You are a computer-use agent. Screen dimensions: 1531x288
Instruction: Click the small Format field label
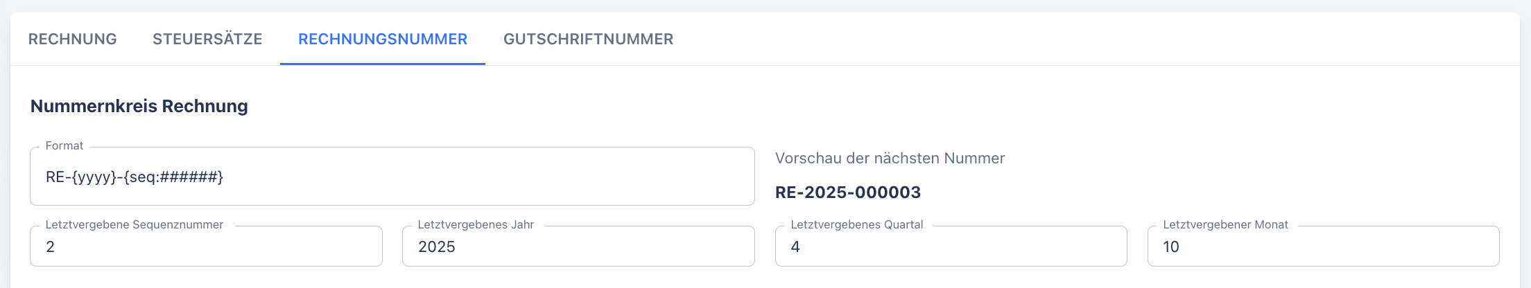point(64,146)
